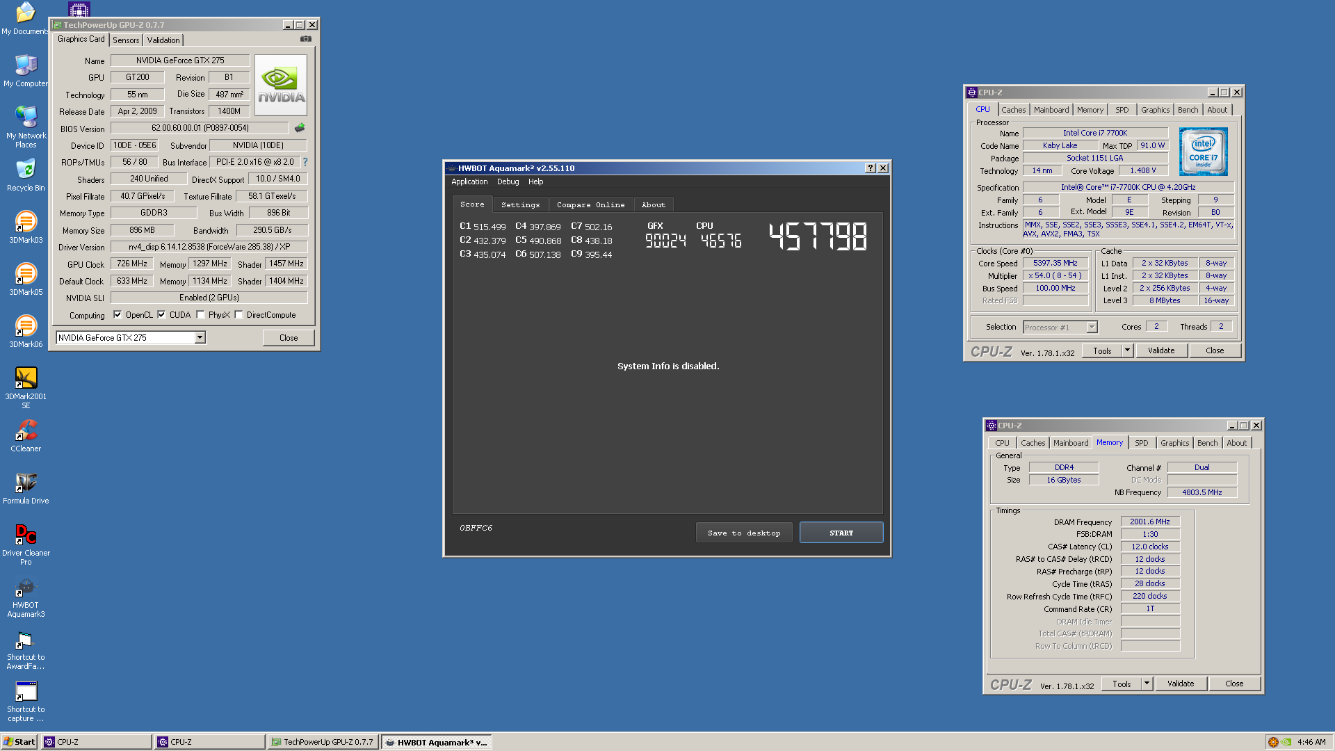
Task: Expand the Processor #1 selection dropdown
Action: click(1092, 328)
